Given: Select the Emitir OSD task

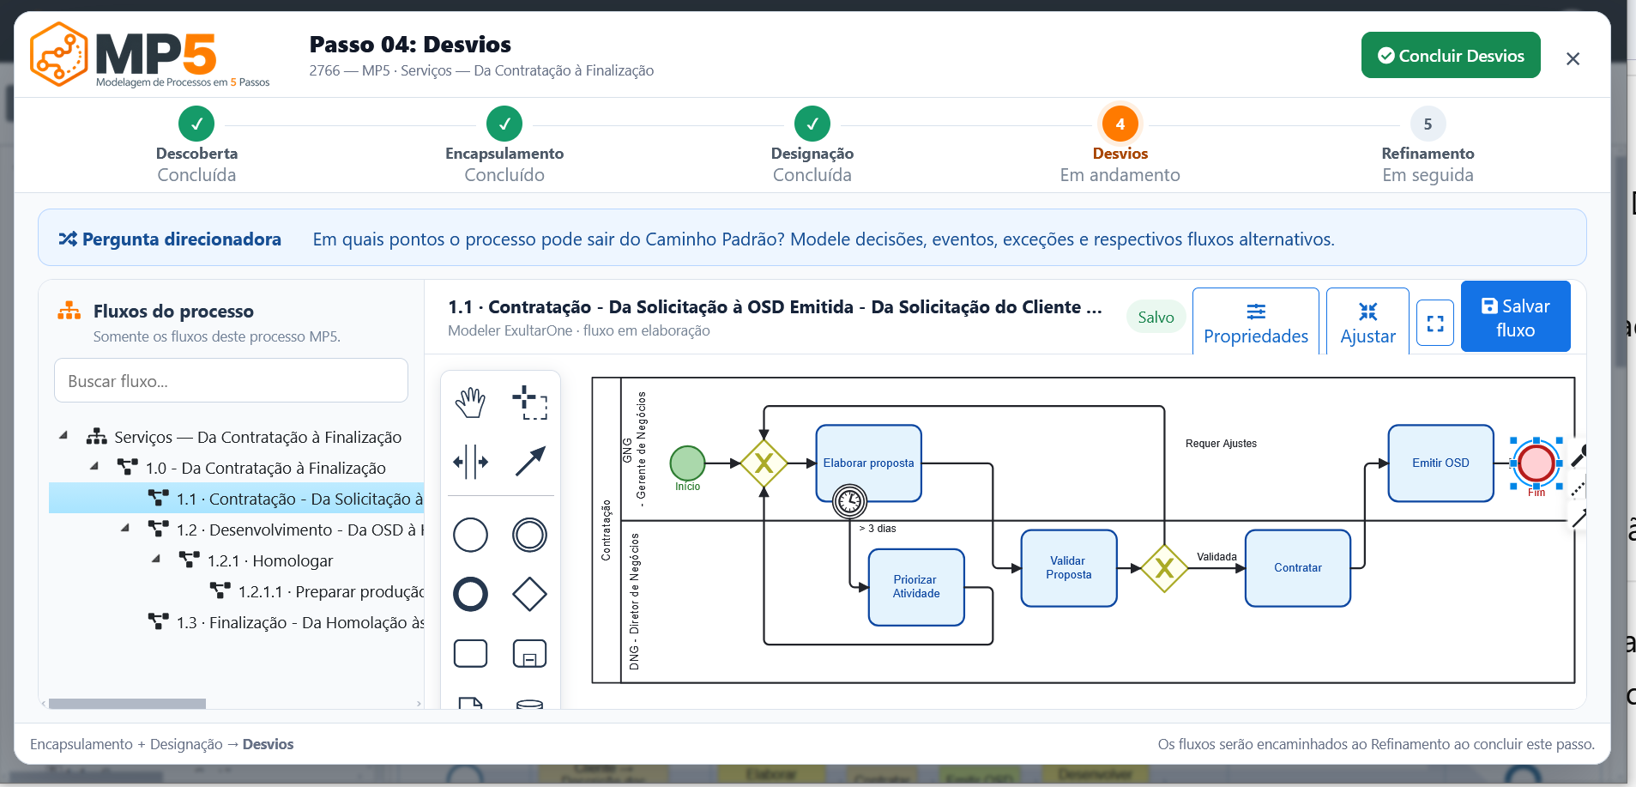Looking at the screenshot, I should [x=1440, y=463].
